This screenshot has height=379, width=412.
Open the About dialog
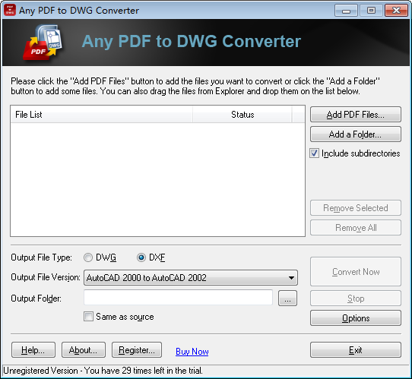[x=84, y=350]
